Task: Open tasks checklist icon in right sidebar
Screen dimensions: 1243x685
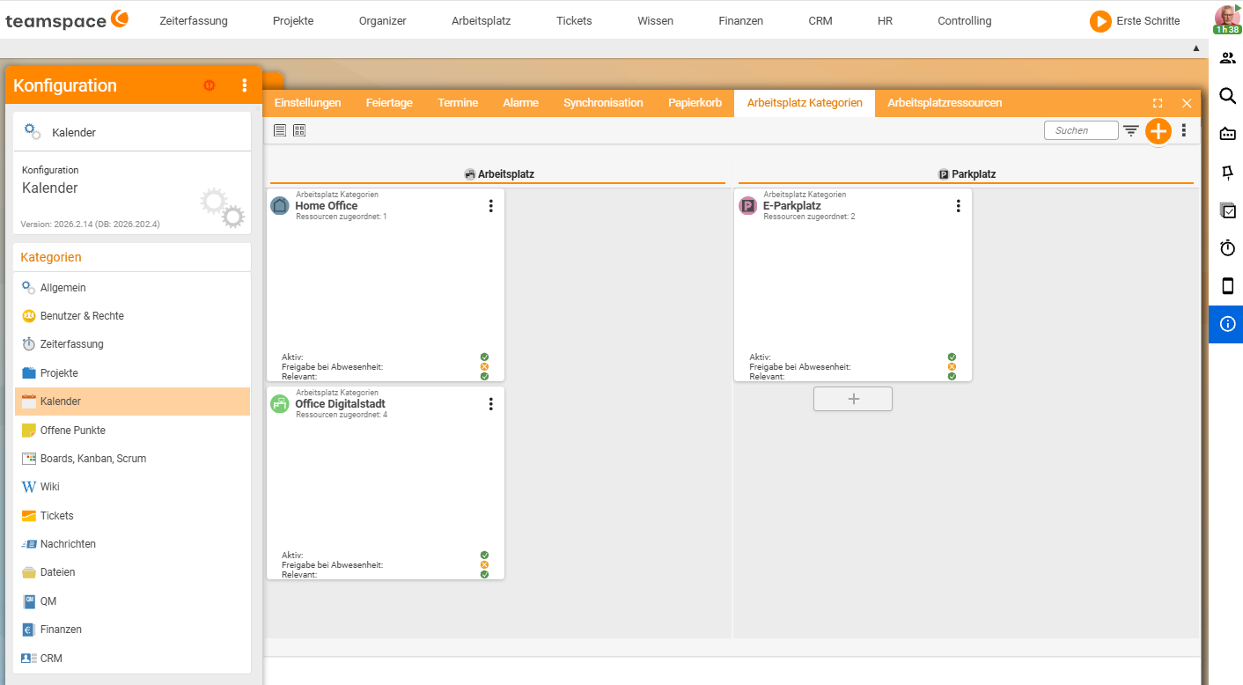Action: click(x=1227, y=210)
